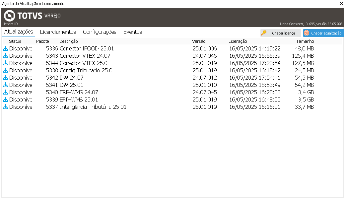Click size value 3,4 GB

(x=306, y=92)
